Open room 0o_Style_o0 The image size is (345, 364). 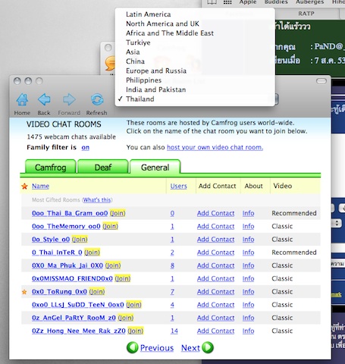pyautogui.click(x=51, y=240)
